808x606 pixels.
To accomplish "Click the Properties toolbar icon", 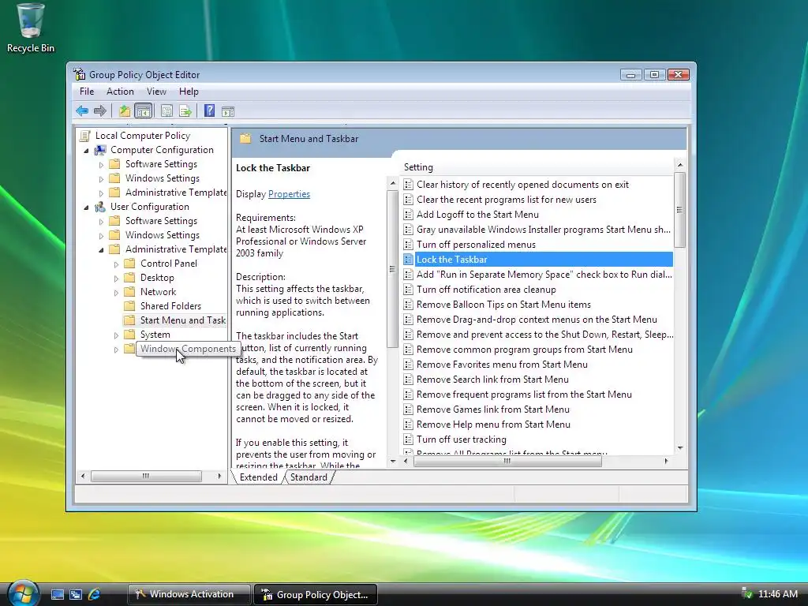I will [x=166, y=110].
